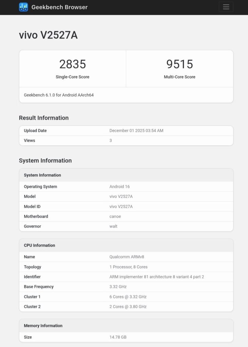Click the multi-core score 9515
The height and width of the screenshot is (347, 248).
click(179, 64)
